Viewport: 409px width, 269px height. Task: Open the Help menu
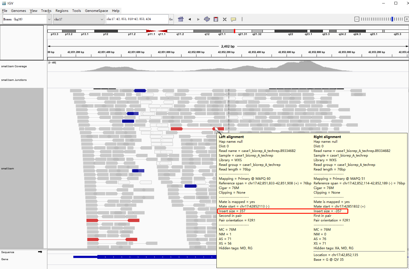(116, 11)
